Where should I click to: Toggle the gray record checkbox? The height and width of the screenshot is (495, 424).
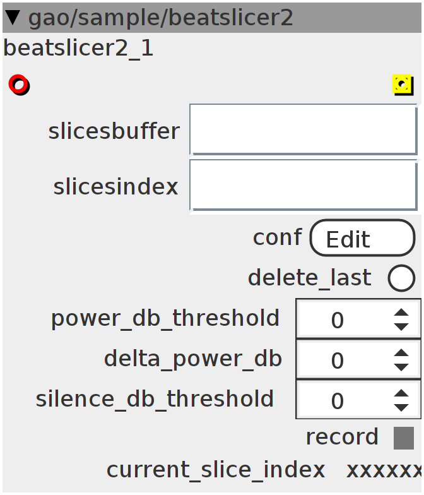(404, 438)
